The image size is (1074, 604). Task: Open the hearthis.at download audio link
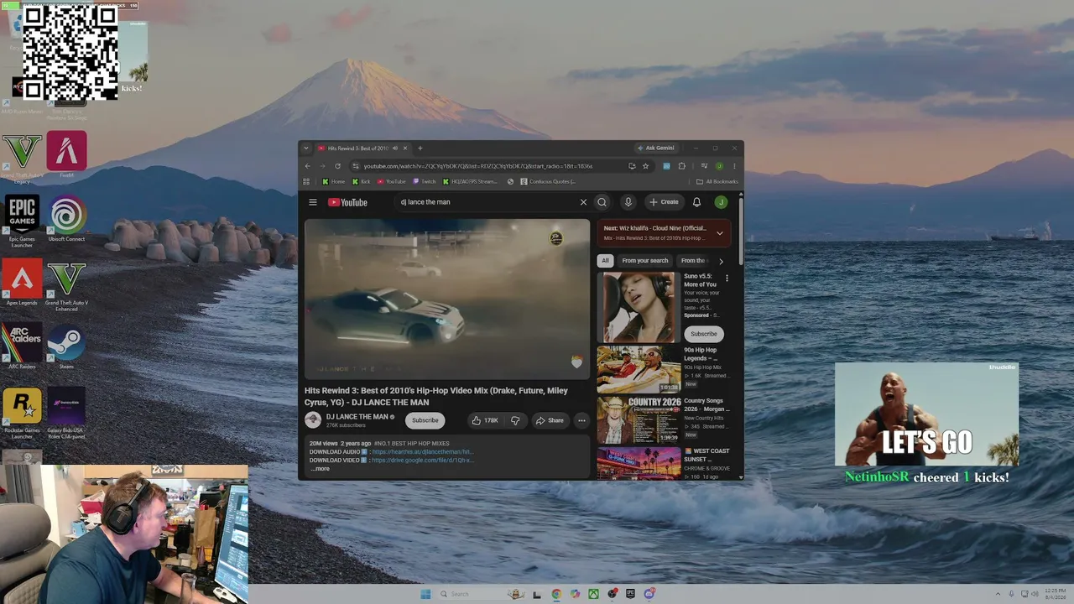point(422,451)
